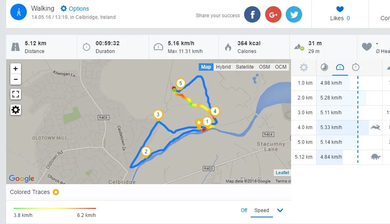Open the walk Options menu
This screenshot has width=390, height=224.
[75, 9]
